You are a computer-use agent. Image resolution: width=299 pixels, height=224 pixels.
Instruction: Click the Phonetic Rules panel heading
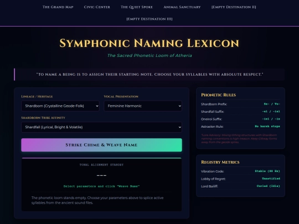click(x=218, y=95)
